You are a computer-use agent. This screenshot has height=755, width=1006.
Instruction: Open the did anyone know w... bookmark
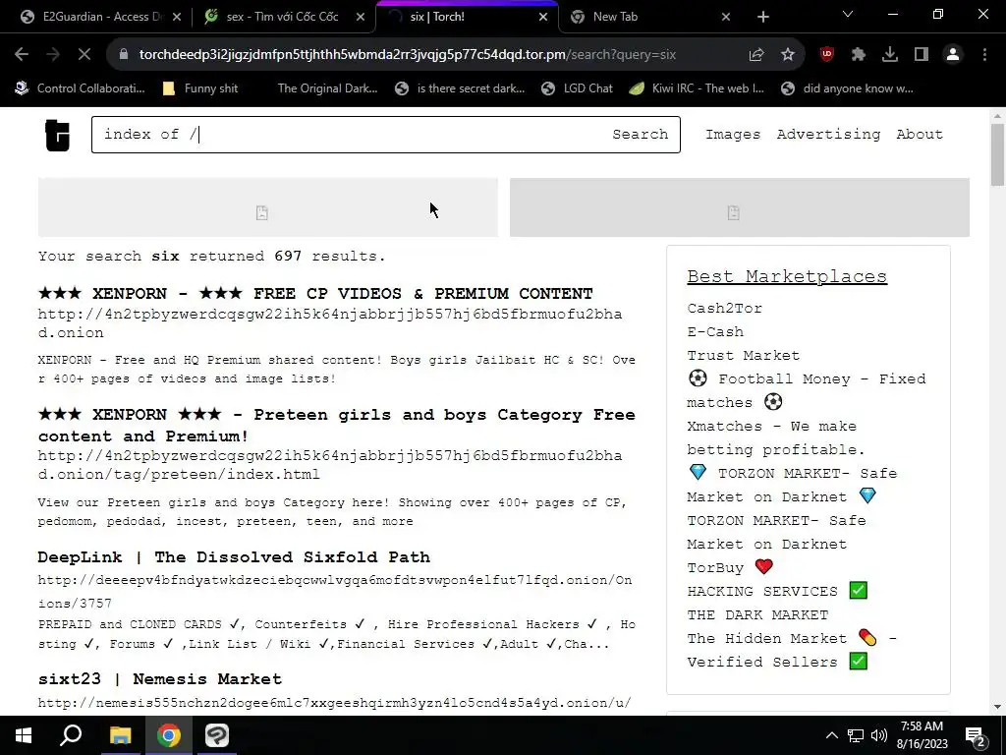pos(847,88)
